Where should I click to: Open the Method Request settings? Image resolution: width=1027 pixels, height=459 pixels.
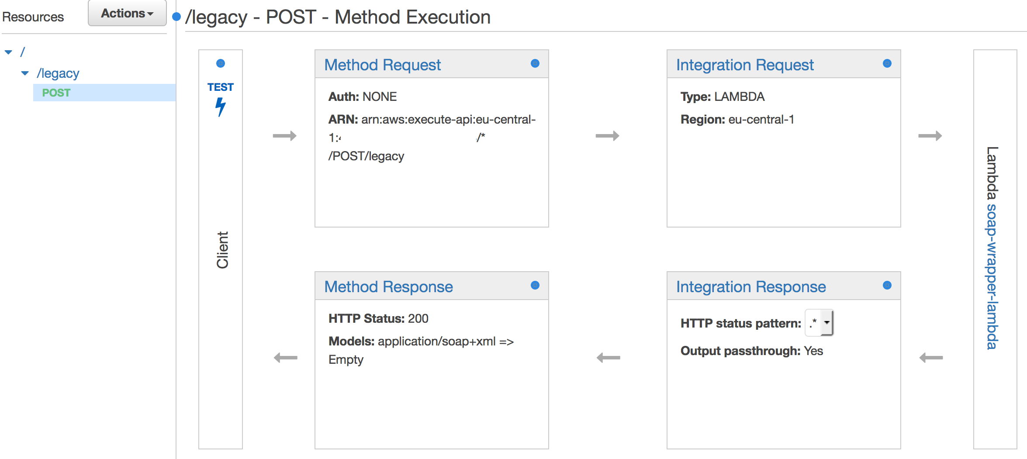tap(382, 65)
